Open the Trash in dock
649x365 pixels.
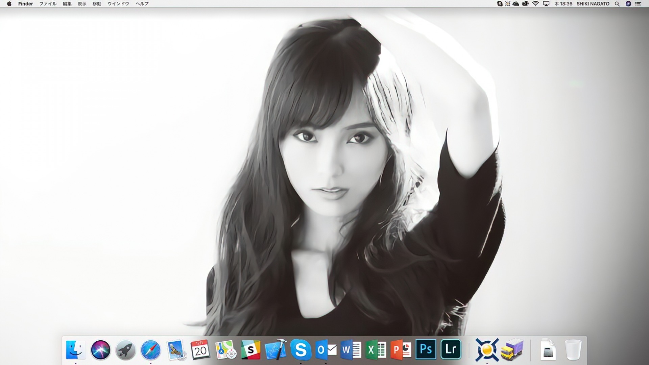click(573, 349)
